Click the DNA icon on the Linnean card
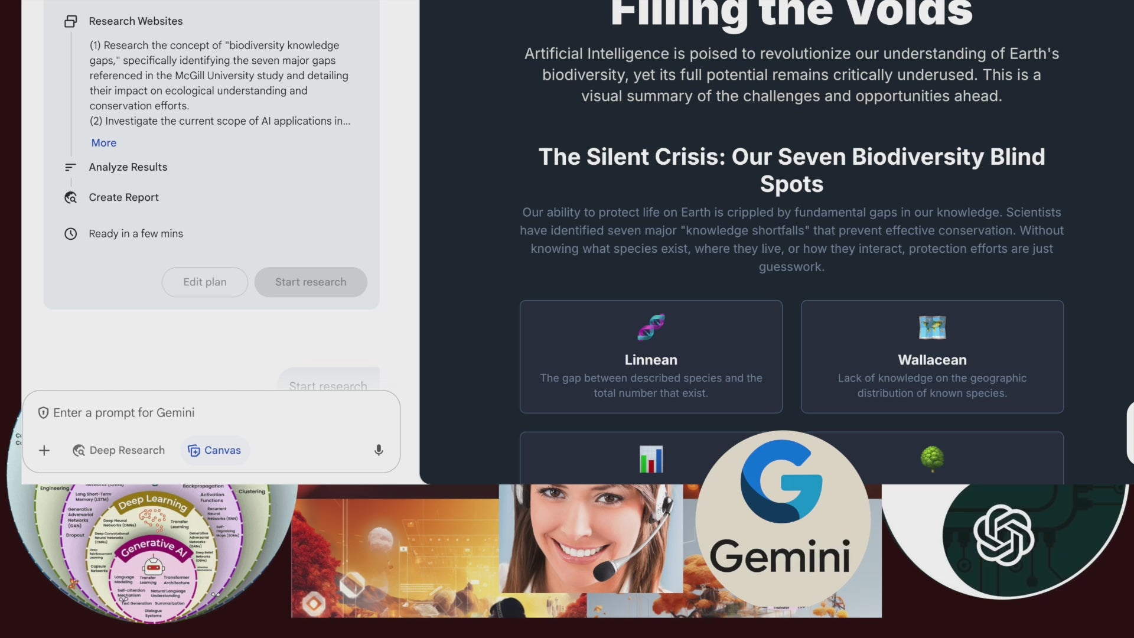Screen dimensions: 1134x638 coord(651,327)
